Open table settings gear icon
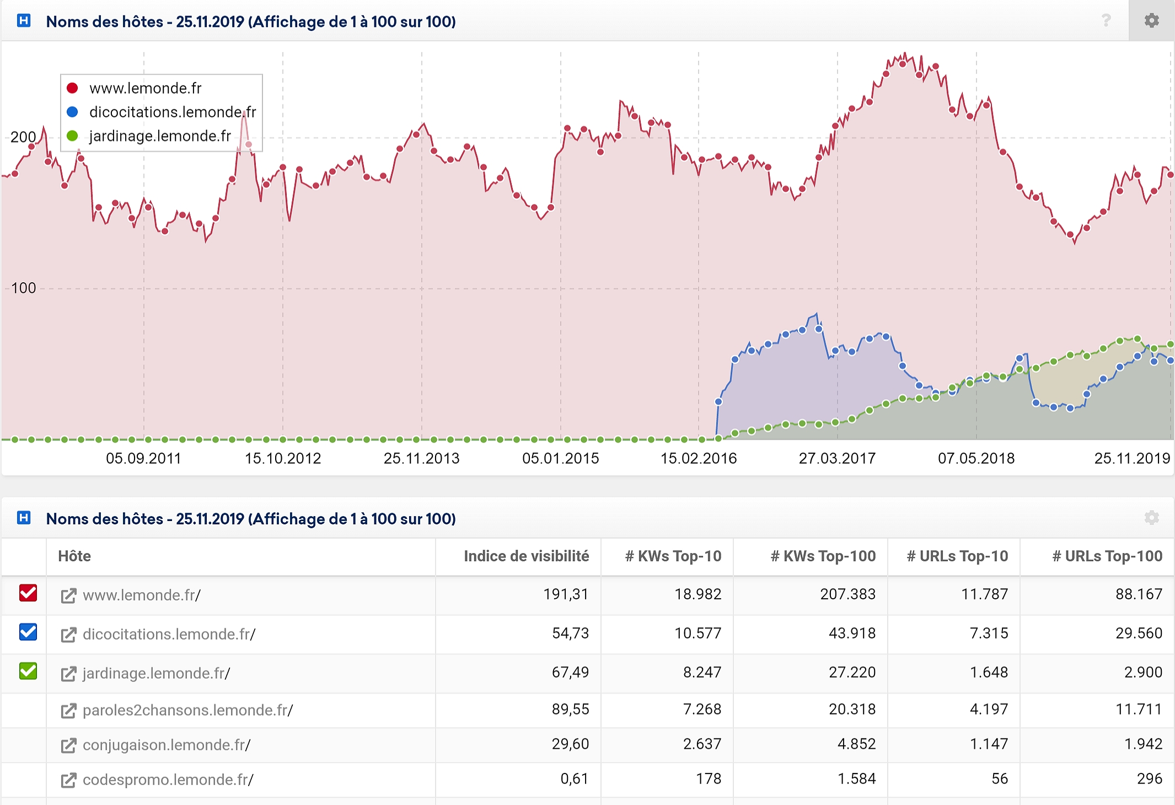 pos(1151,518)
